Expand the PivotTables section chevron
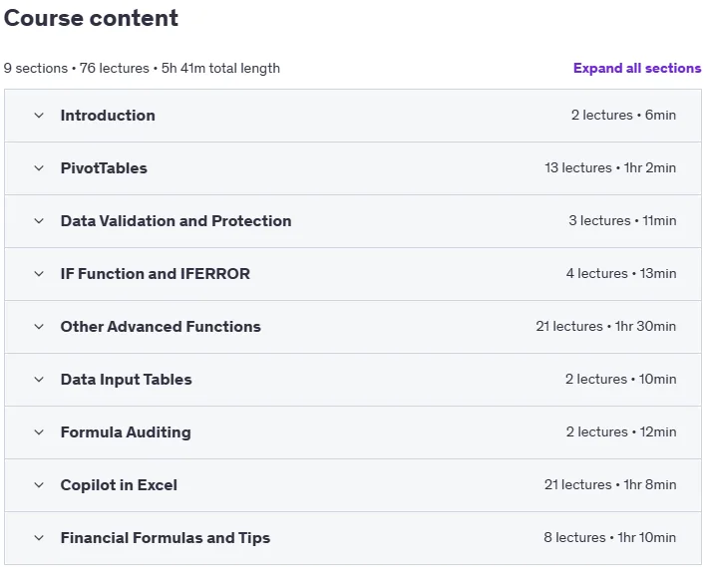707x567 pixels. pos(39,168)
